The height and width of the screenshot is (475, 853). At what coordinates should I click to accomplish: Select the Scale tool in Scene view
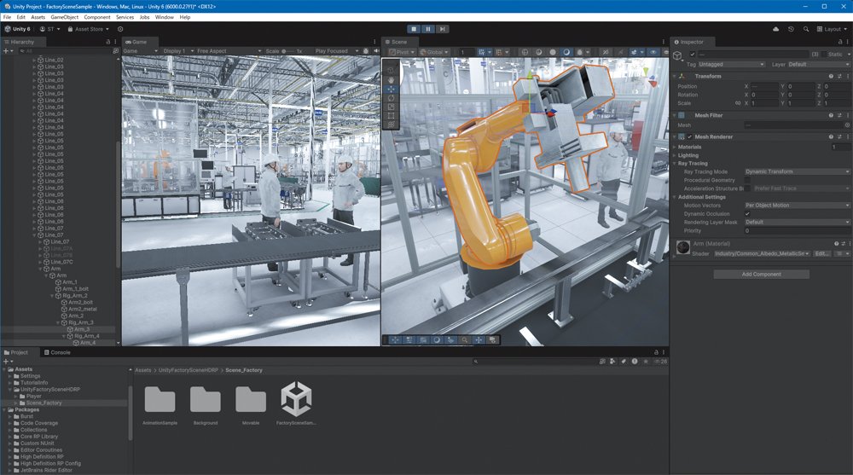391,107
